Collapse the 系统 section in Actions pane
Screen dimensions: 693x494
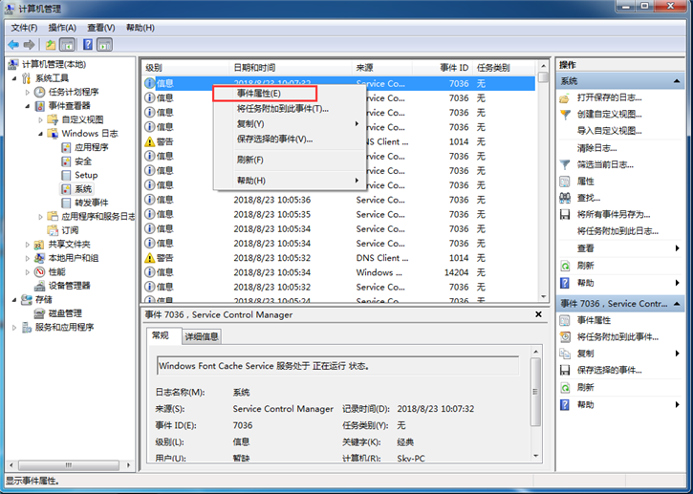point(677,82)
